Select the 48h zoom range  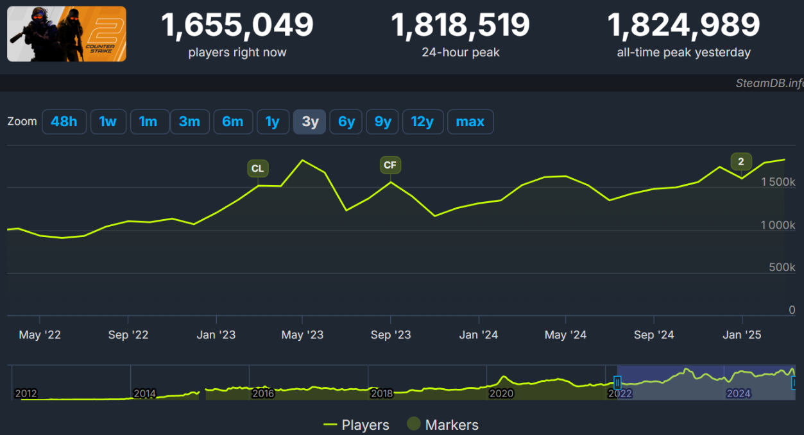point(64,122)
